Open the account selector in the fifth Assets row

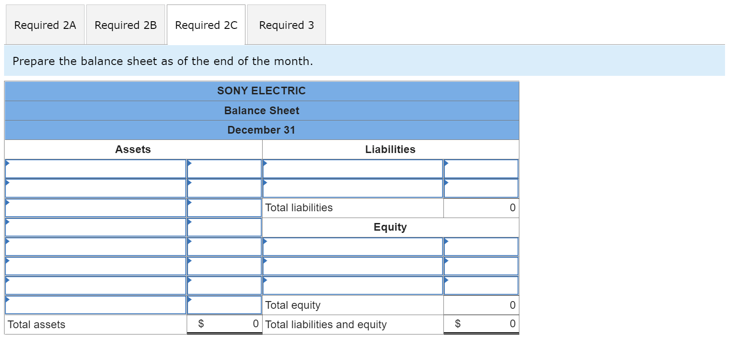(8, 241)
